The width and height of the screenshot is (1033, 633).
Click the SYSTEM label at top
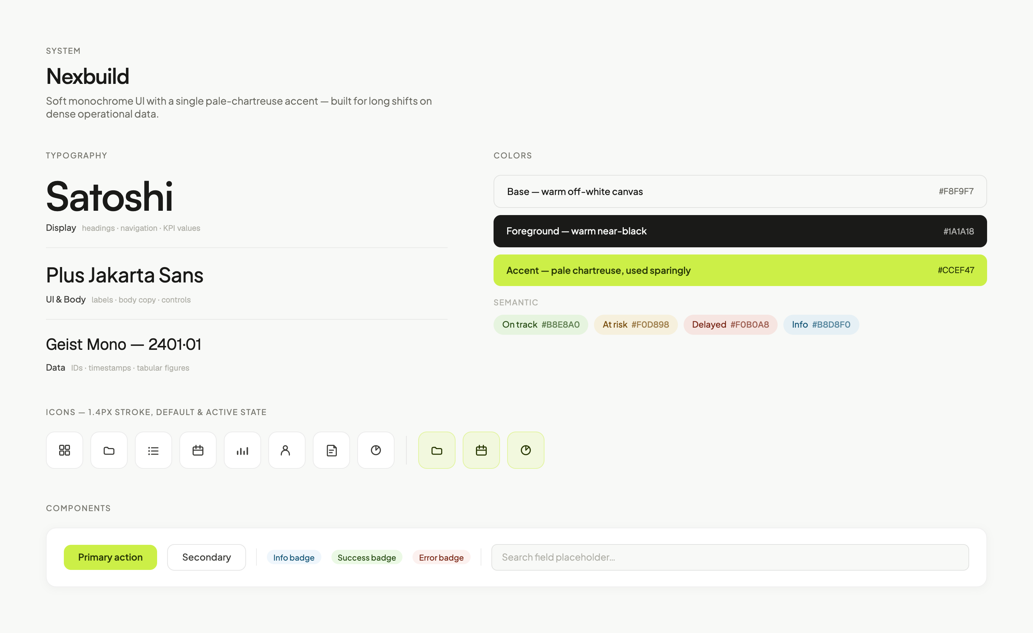63,51
